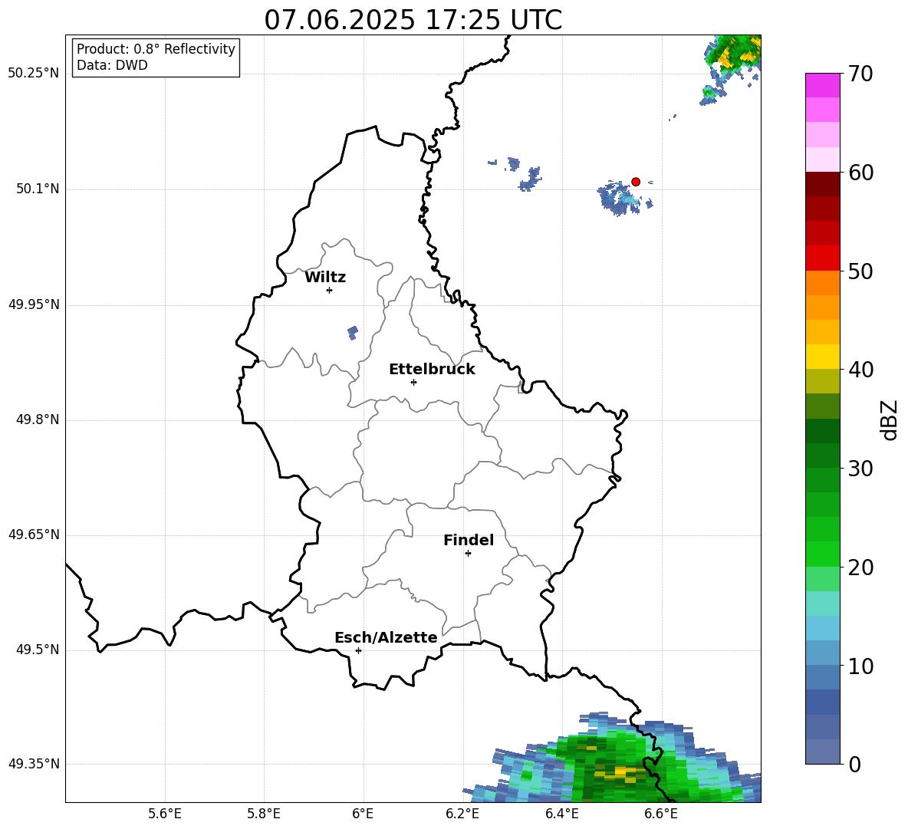Click the magenta segment at top of colorbar

pos(823,85)
